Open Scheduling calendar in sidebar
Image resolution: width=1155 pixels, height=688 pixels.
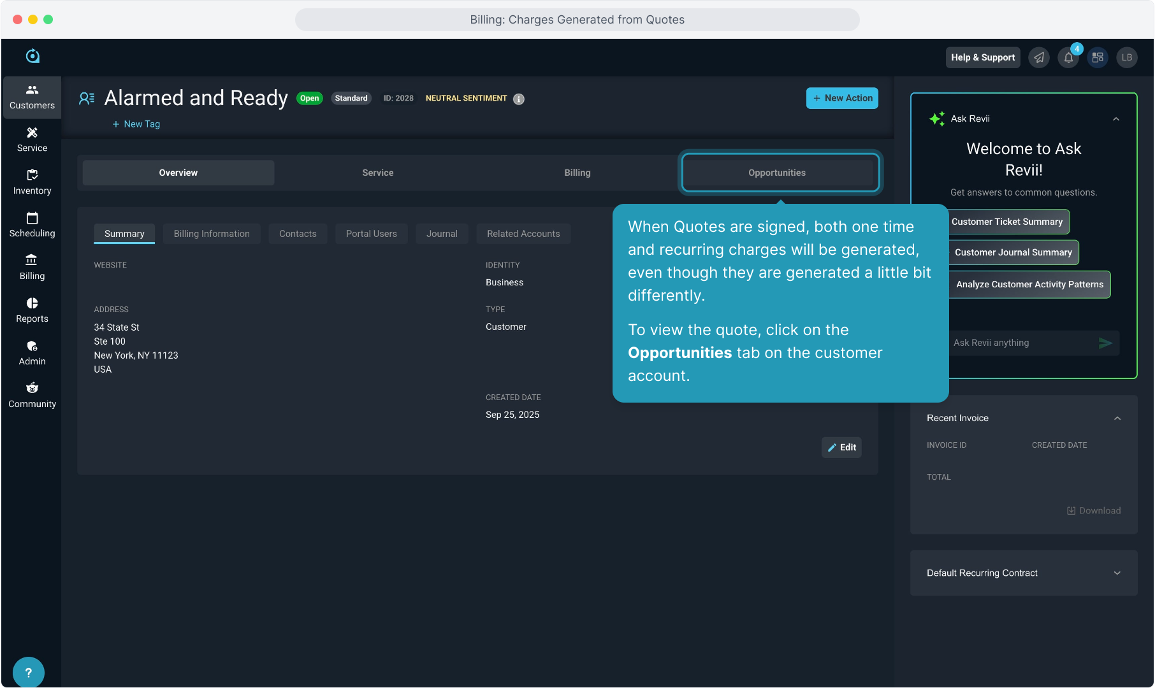click(32, 225)
